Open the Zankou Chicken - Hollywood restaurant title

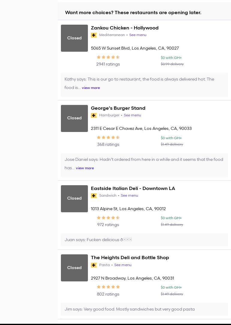click(x=124, y=28)
